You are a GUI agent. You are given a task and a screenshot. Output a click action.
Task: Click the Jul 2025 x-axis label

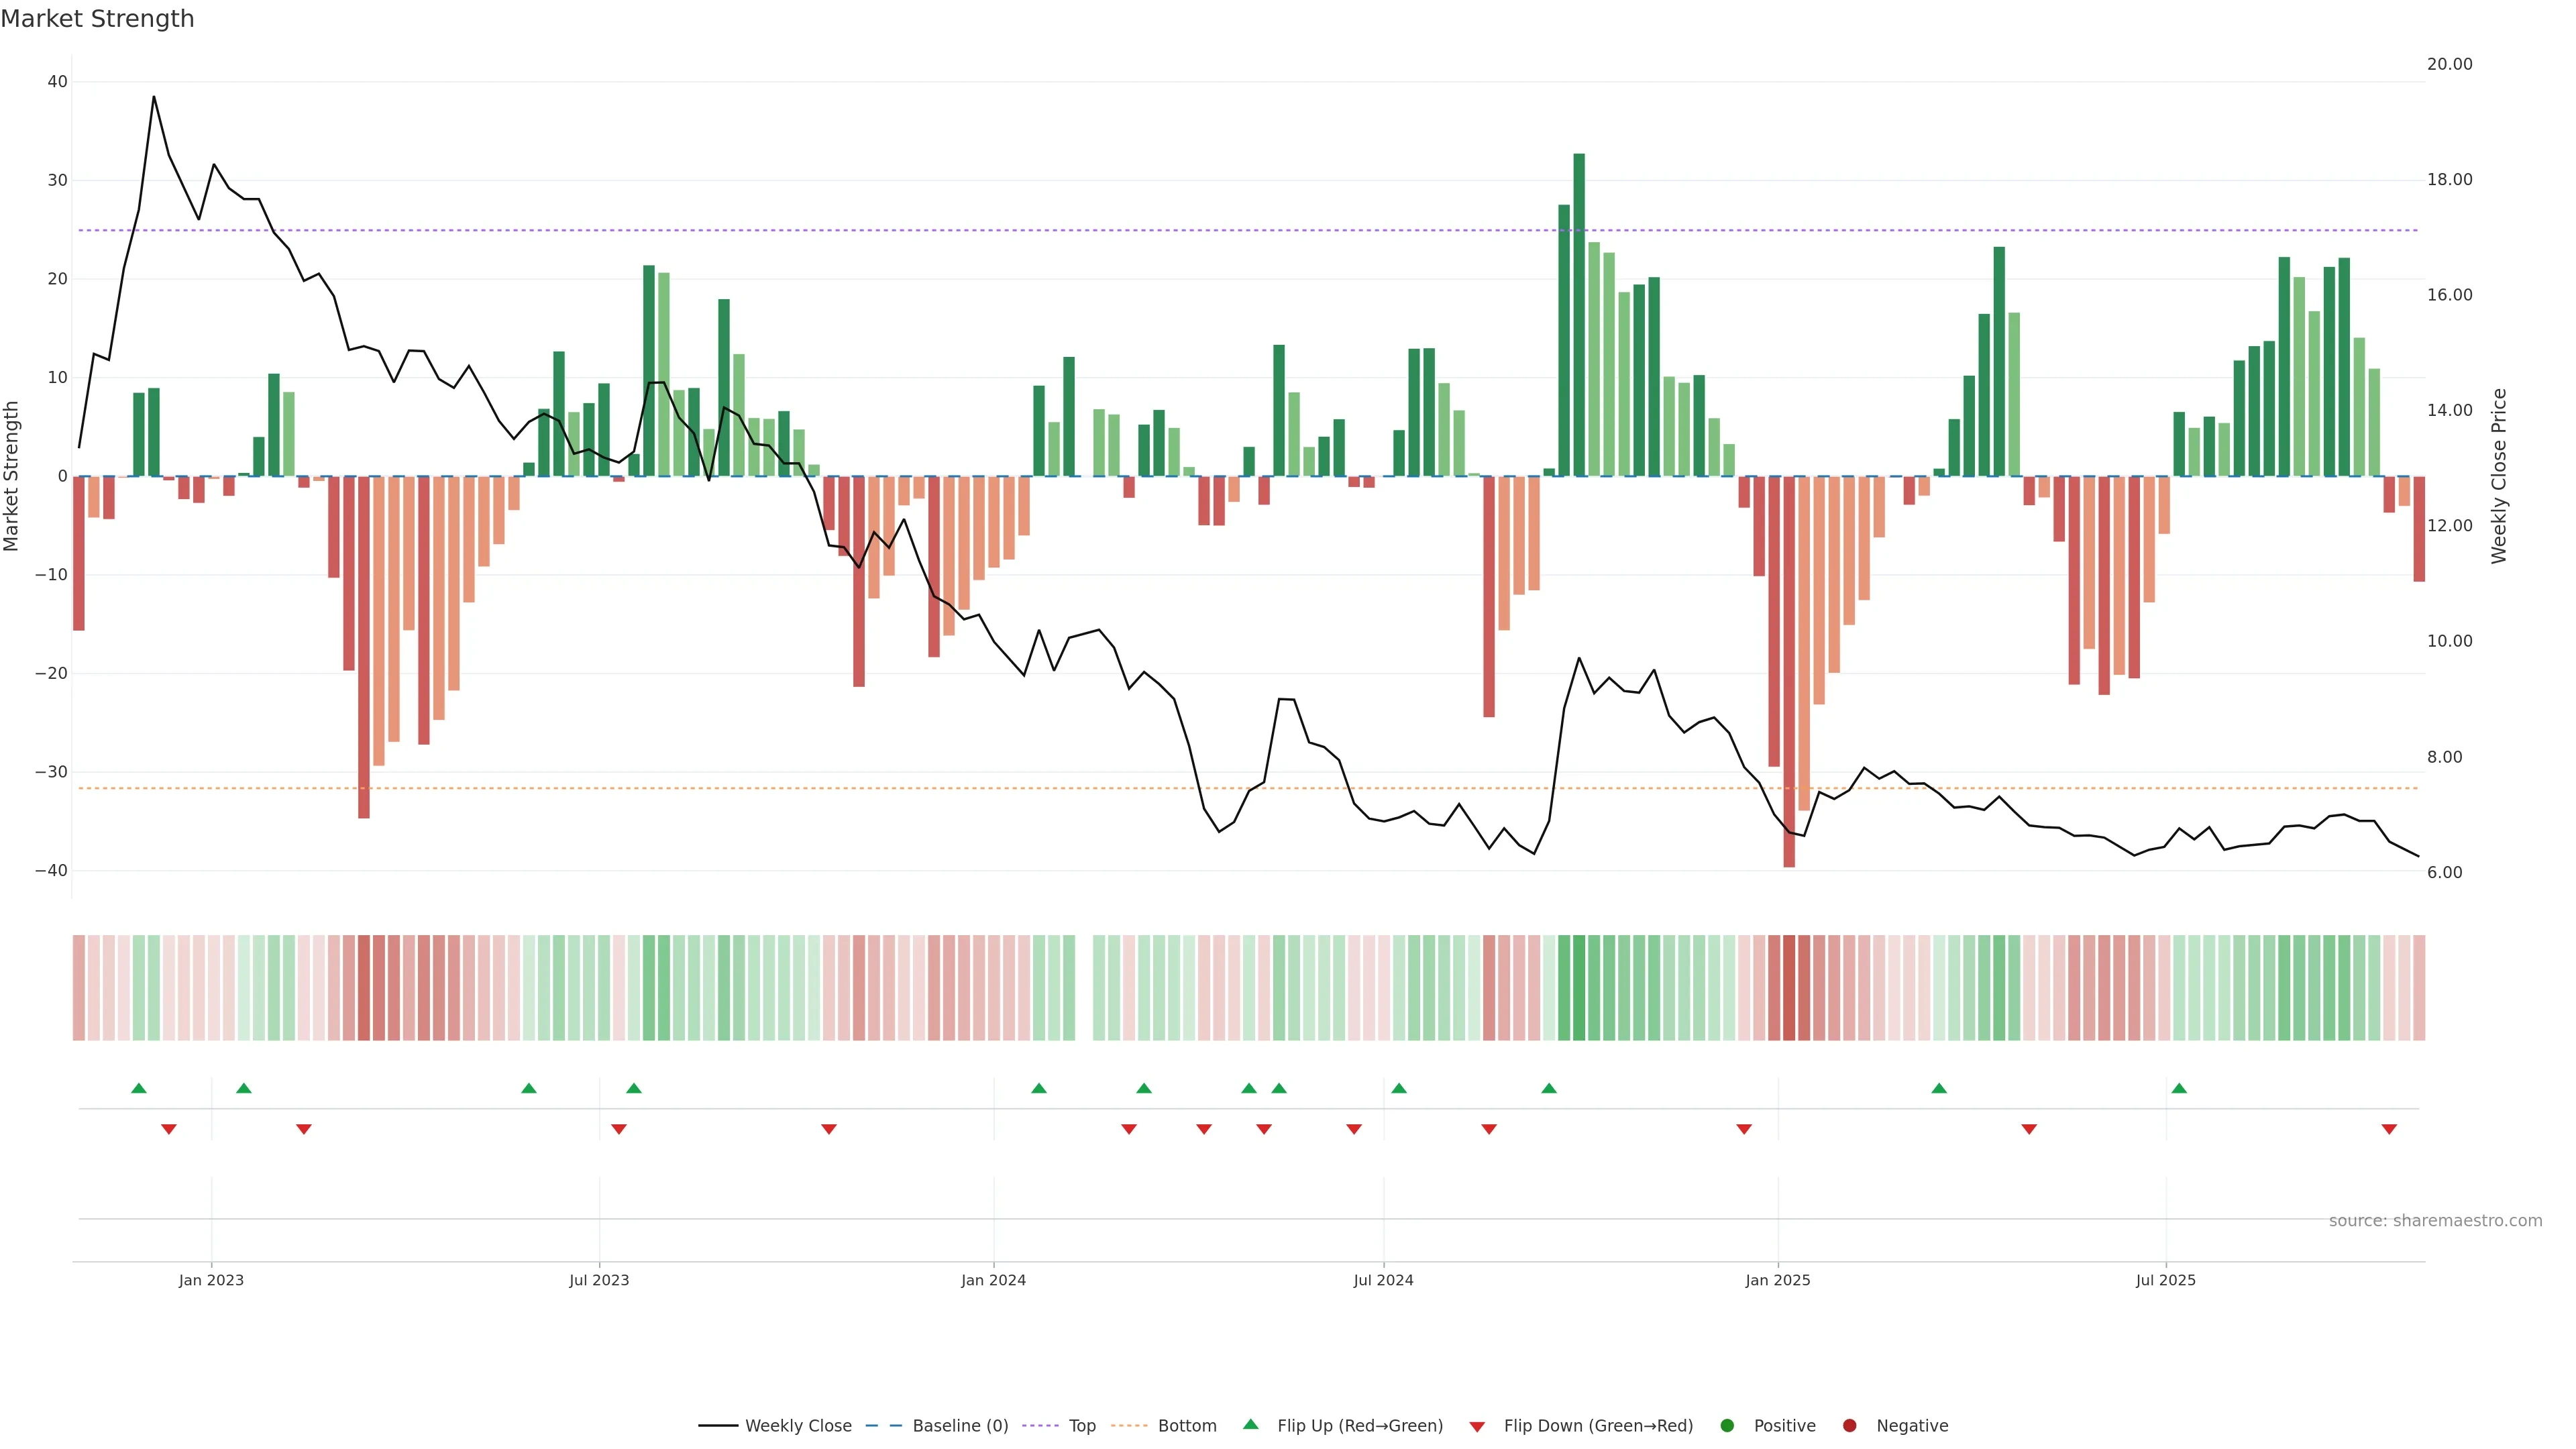[x=2165, y=1280]
